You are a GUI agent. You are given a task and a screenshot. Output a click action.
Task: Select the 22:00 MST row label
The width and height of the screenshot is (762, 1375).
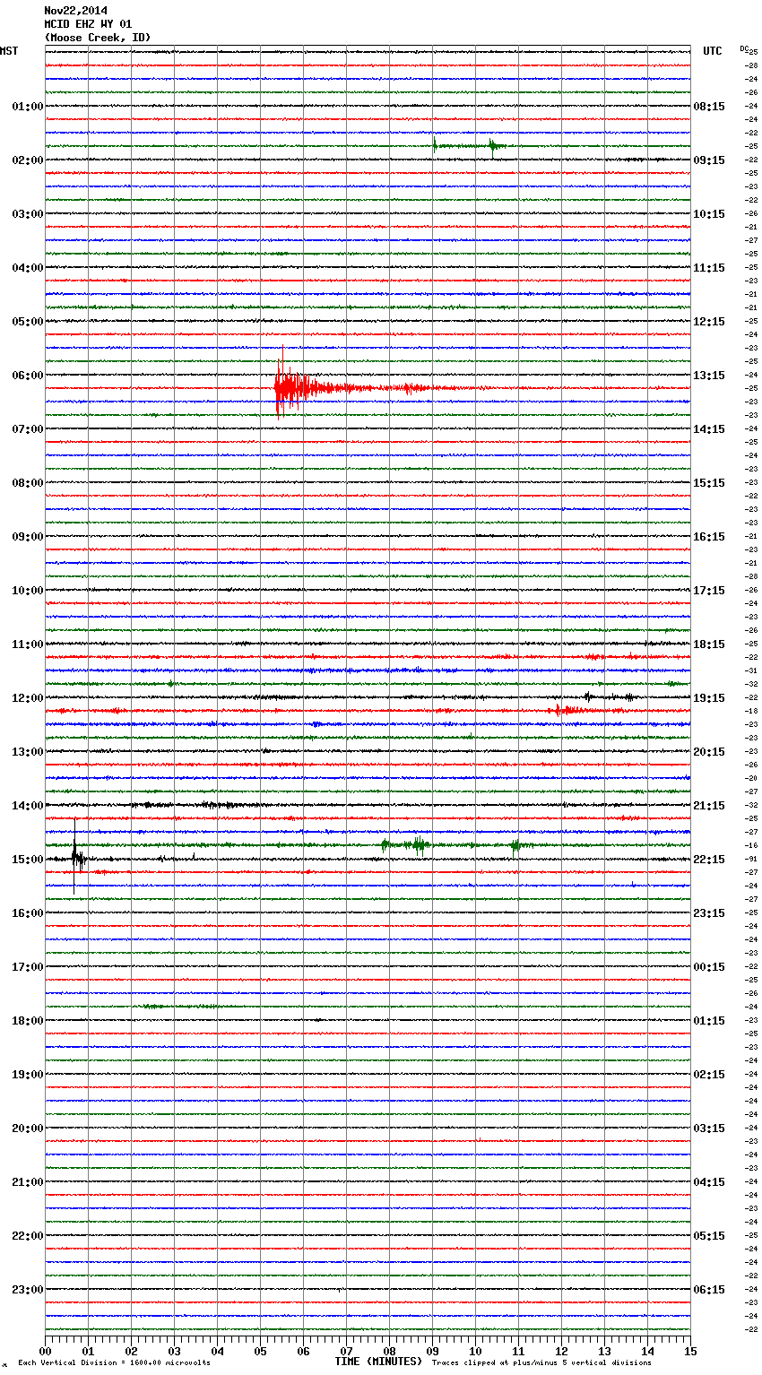tap(28, 1236)
